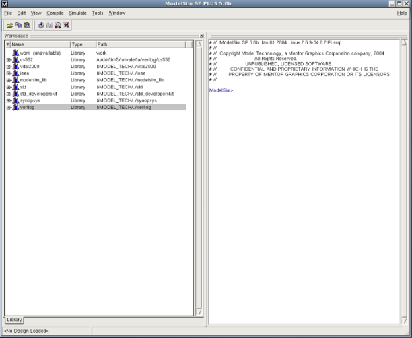Screen dimensions: 412x338
Task: Click the 'Copyright Model Technology' transcript line
Action: [302, 53]
